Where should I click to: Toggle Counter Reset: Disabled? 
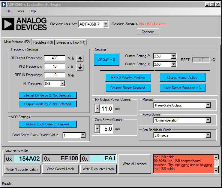point(128,88)
